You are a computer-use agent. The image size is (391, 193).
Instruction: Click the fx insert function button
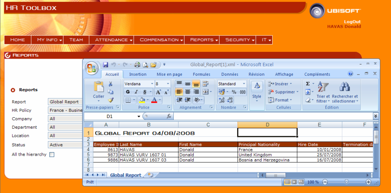(169, 116)
